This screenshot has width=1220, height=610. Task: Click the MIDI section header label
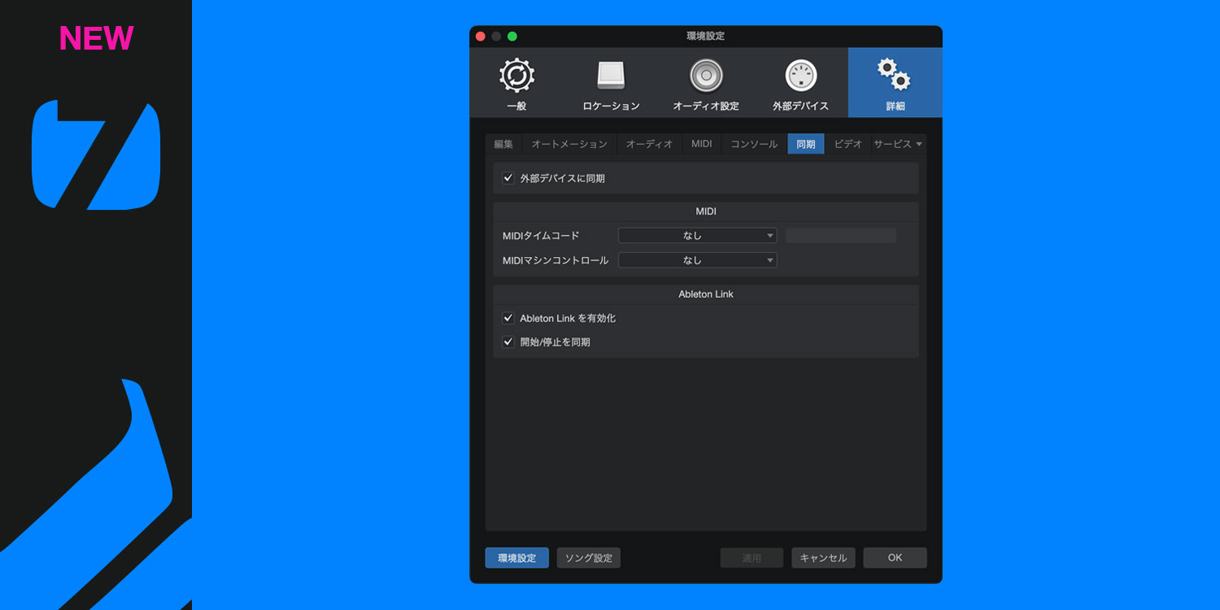pyautogui.click(x=706, y=211)
